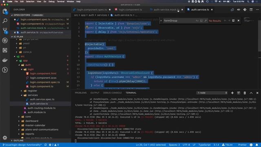Open the PROBLEMS panel tab

[81, 93]
